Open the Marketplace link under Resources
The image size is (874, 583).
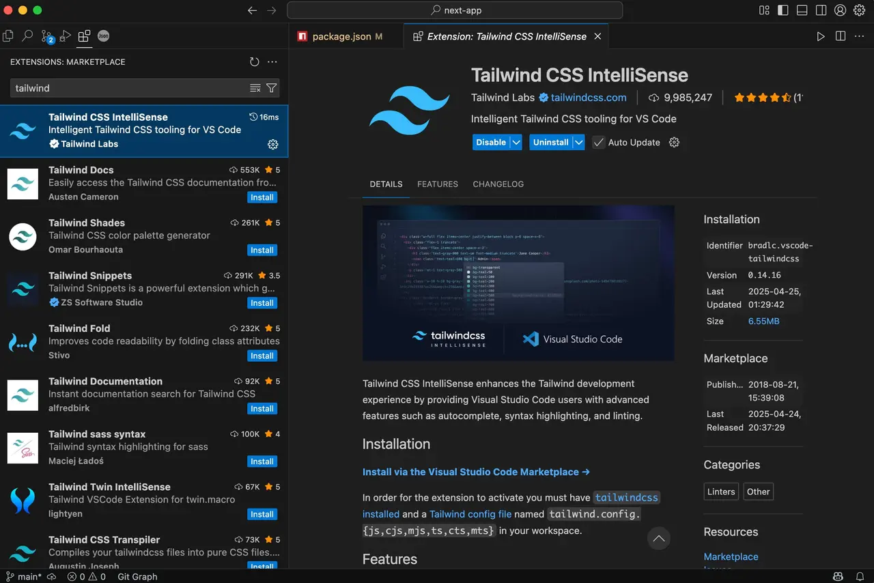731,556
